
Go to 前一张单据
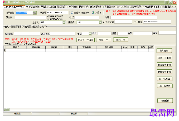point(165,79)
